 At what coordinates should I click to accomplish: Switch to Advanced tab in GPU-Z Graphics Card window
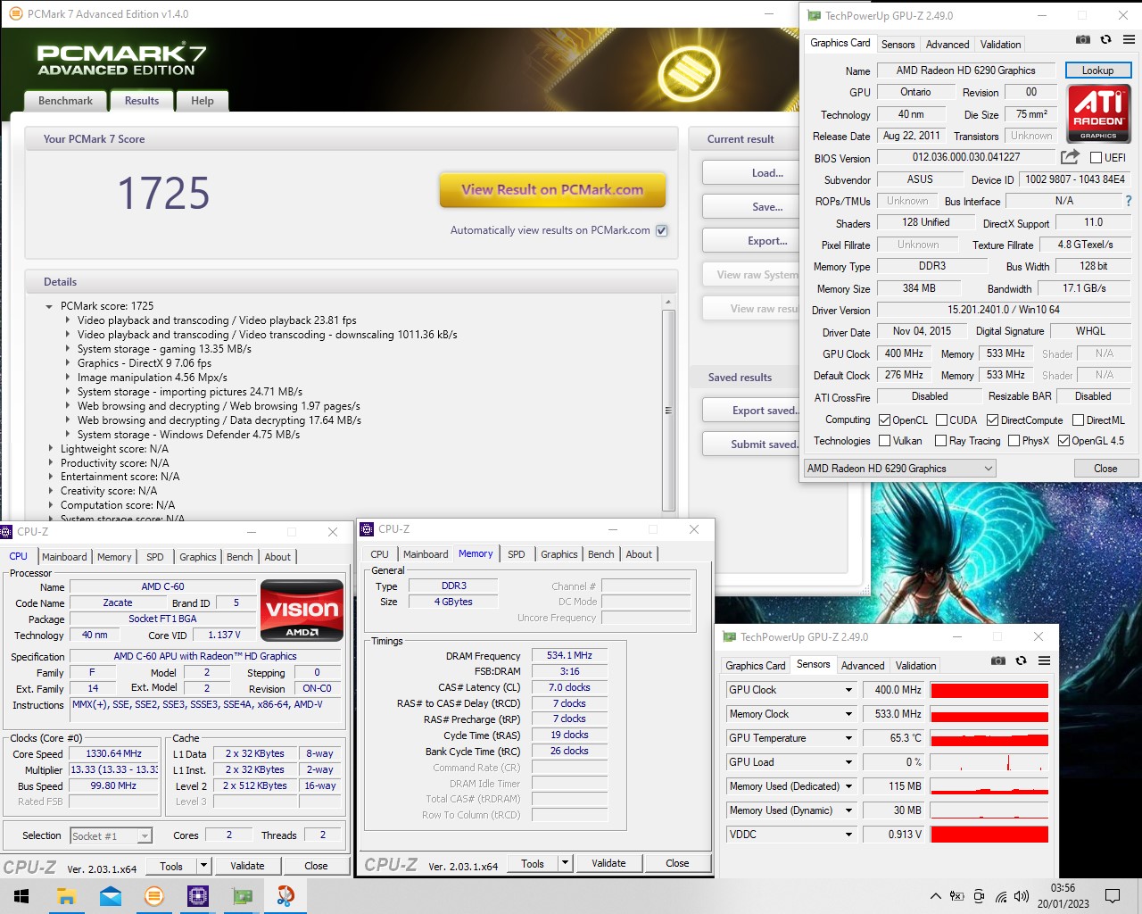click(x=948, y=45)
